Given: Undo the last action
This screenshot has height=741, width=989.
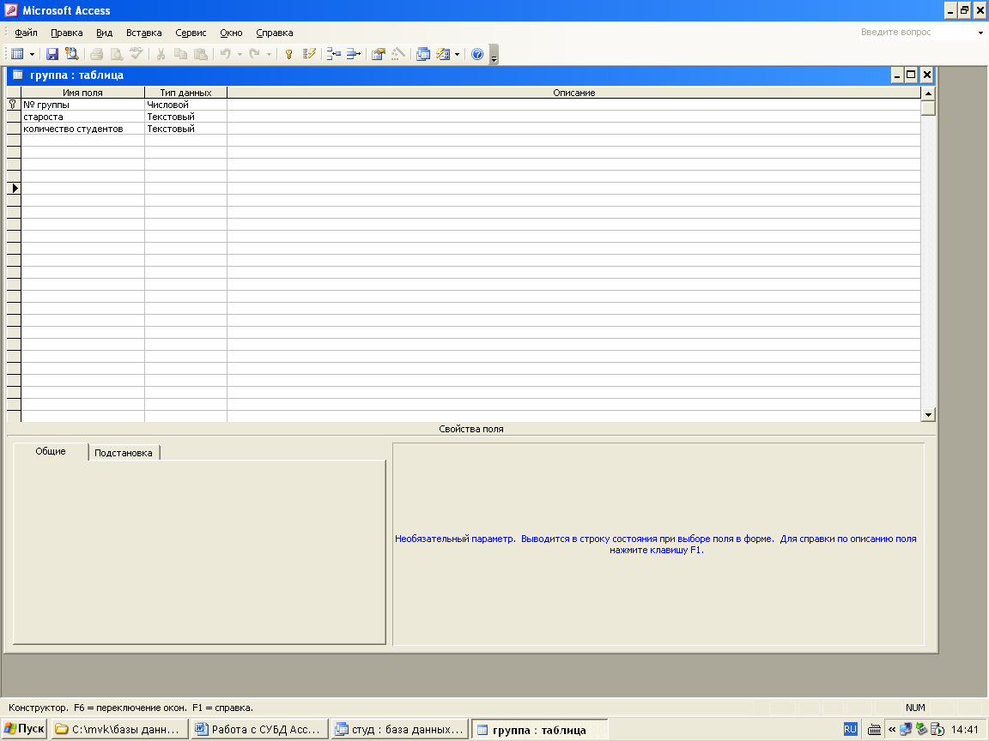Looking at the screenshot, I should click(x=225, y=54).
